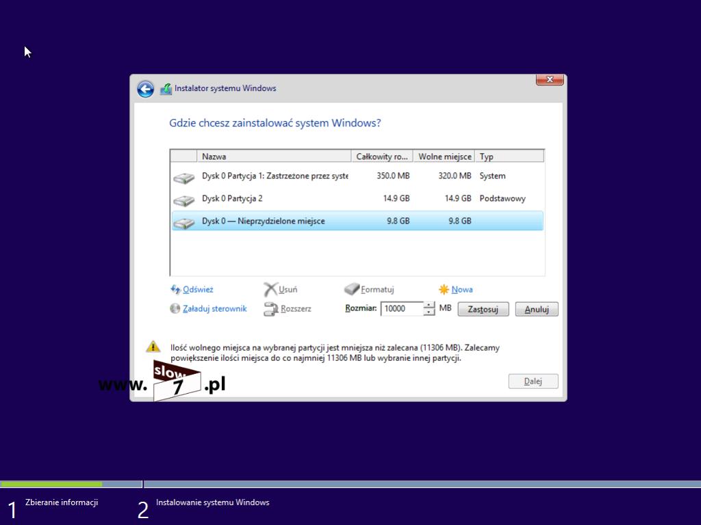
Task: Click the 320.0 MB free space cell
Action: click(x=455, y=176)
